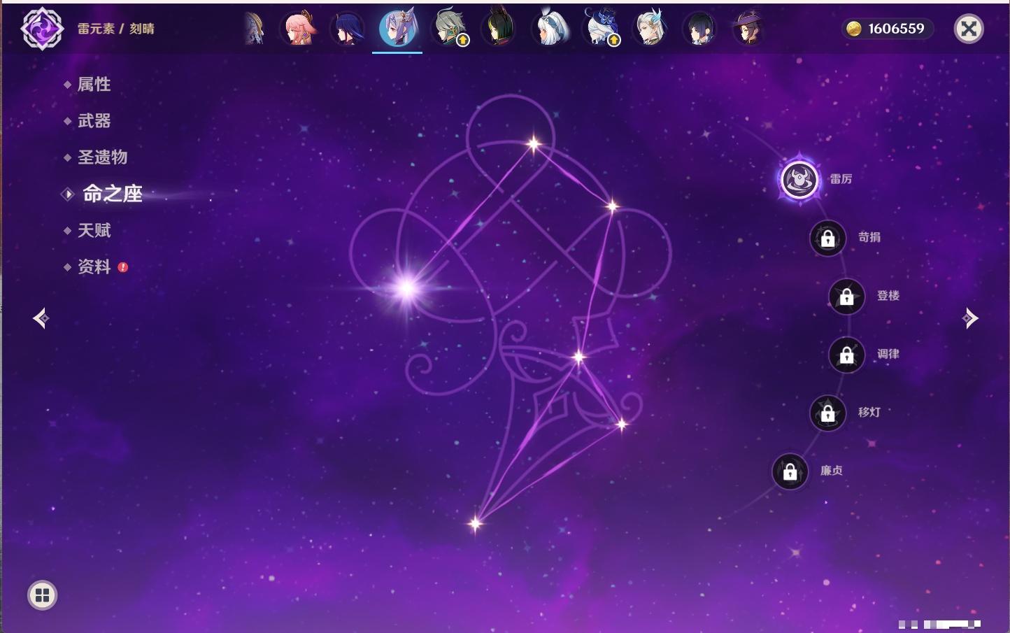Select the highlighted 刻晴 avatar with lavender hair
The height and width of the screenshot is (633, 1010).
(397, 29)
